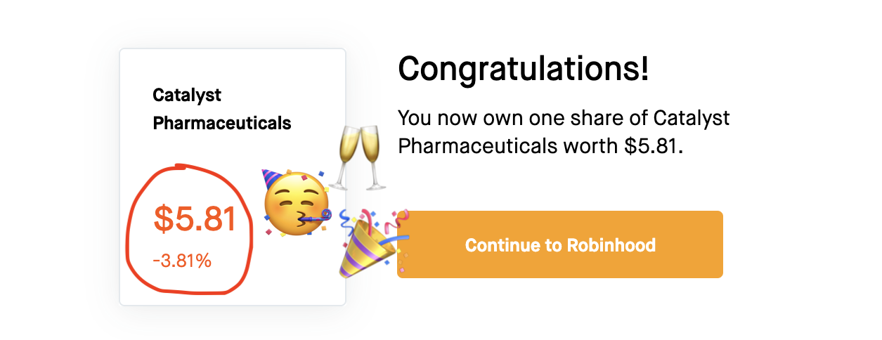Click the party popper emoji

(367, 244)
